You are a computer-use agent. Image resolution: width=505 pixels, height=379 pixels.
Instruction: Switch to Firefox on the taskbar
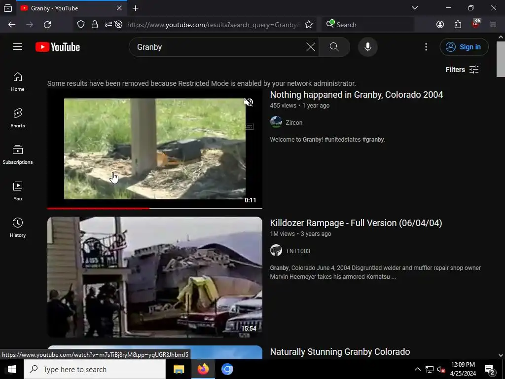(203, 369)
